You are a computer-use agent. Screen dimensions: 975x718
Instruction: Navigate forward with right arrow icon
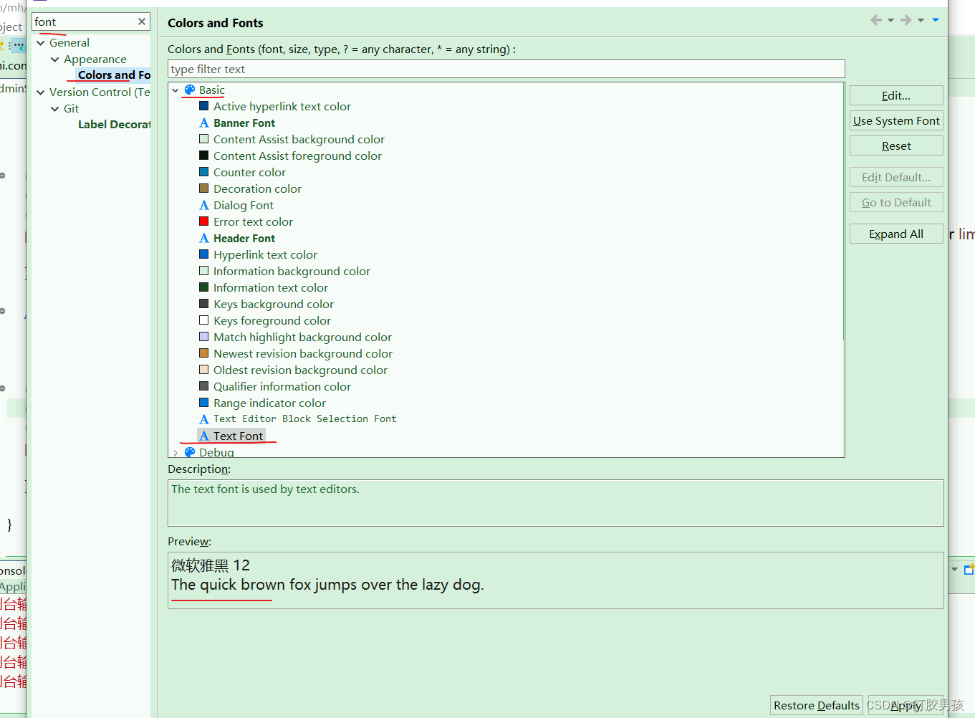click(x=906, y=20)
